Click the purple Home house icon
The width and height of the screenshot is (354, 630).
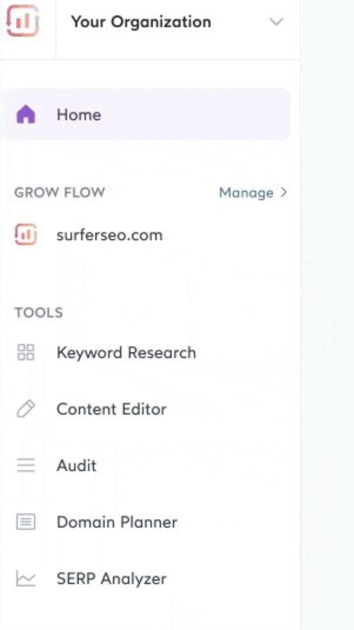tap(26, 115)
